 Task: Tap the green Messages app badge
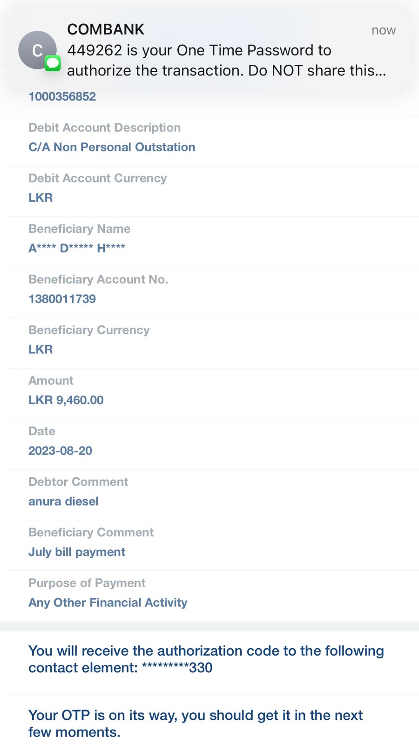pos(53,63)
